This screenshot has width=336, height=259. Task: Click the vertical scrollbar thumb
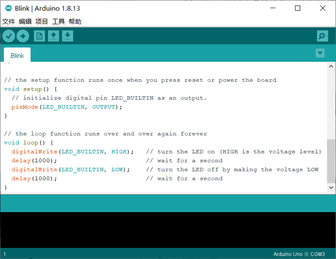tap(331, 161)
